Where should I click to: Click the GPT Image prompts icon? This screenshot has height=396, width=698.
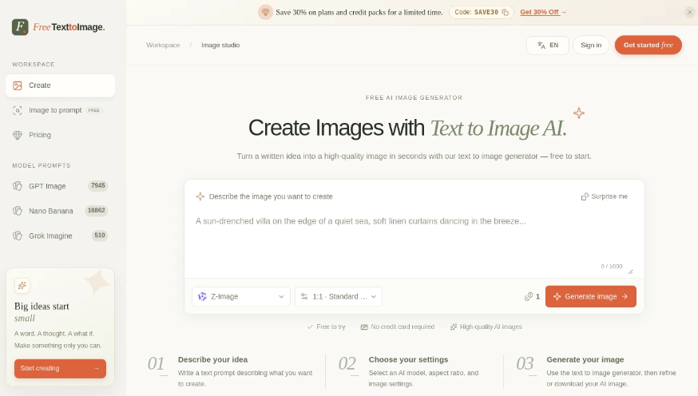pos(18,186)
